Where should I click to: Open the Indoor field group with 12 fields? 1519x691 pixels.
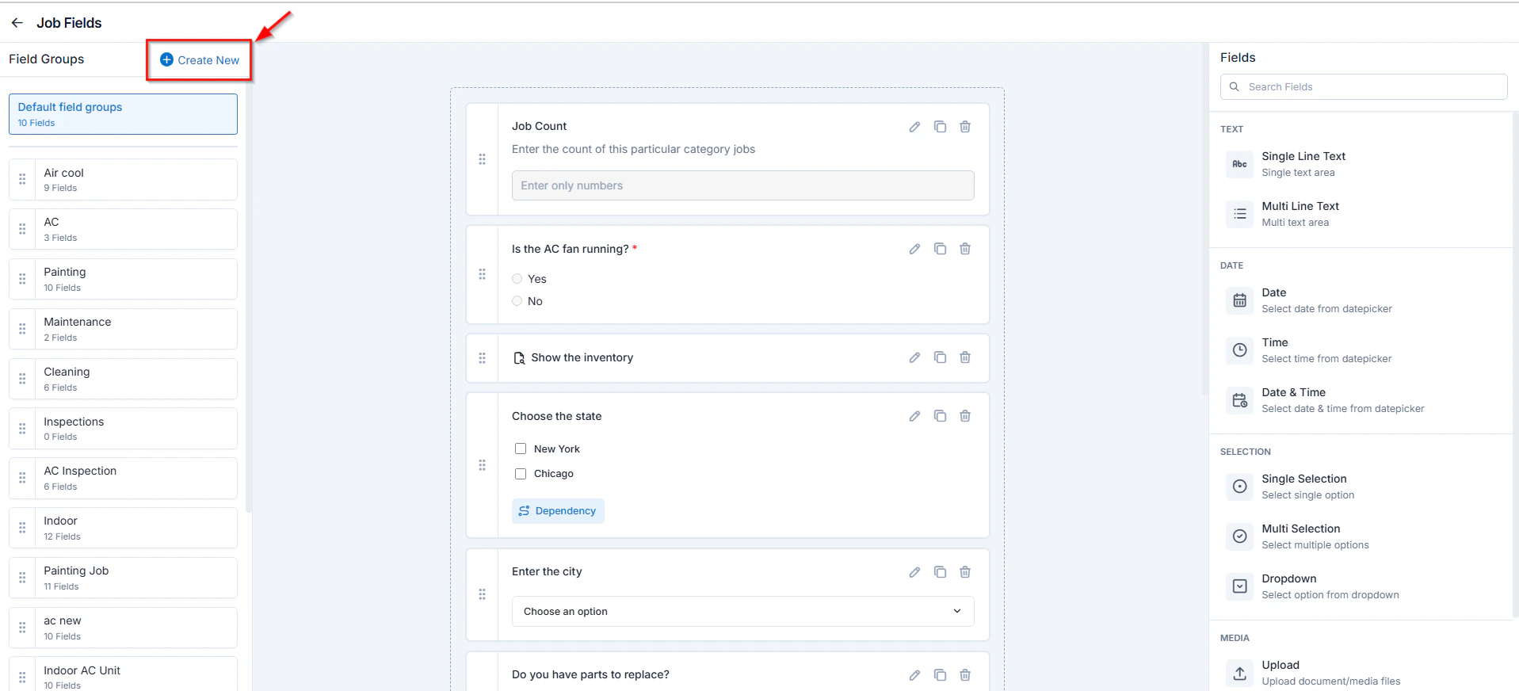123,528
